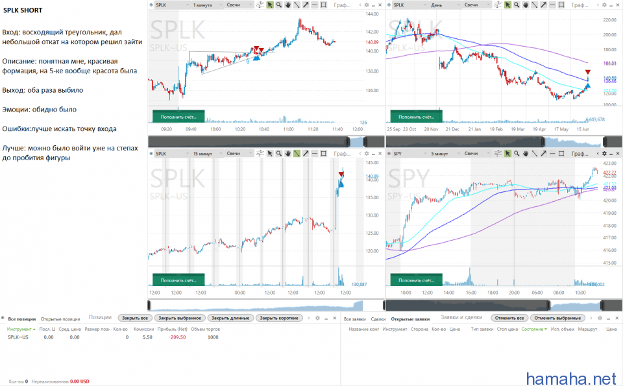The height and width of the screenshot is (386, 623).
Task: Click range navigator below SPLK 15-minute chart
Action: pos(266,305)
